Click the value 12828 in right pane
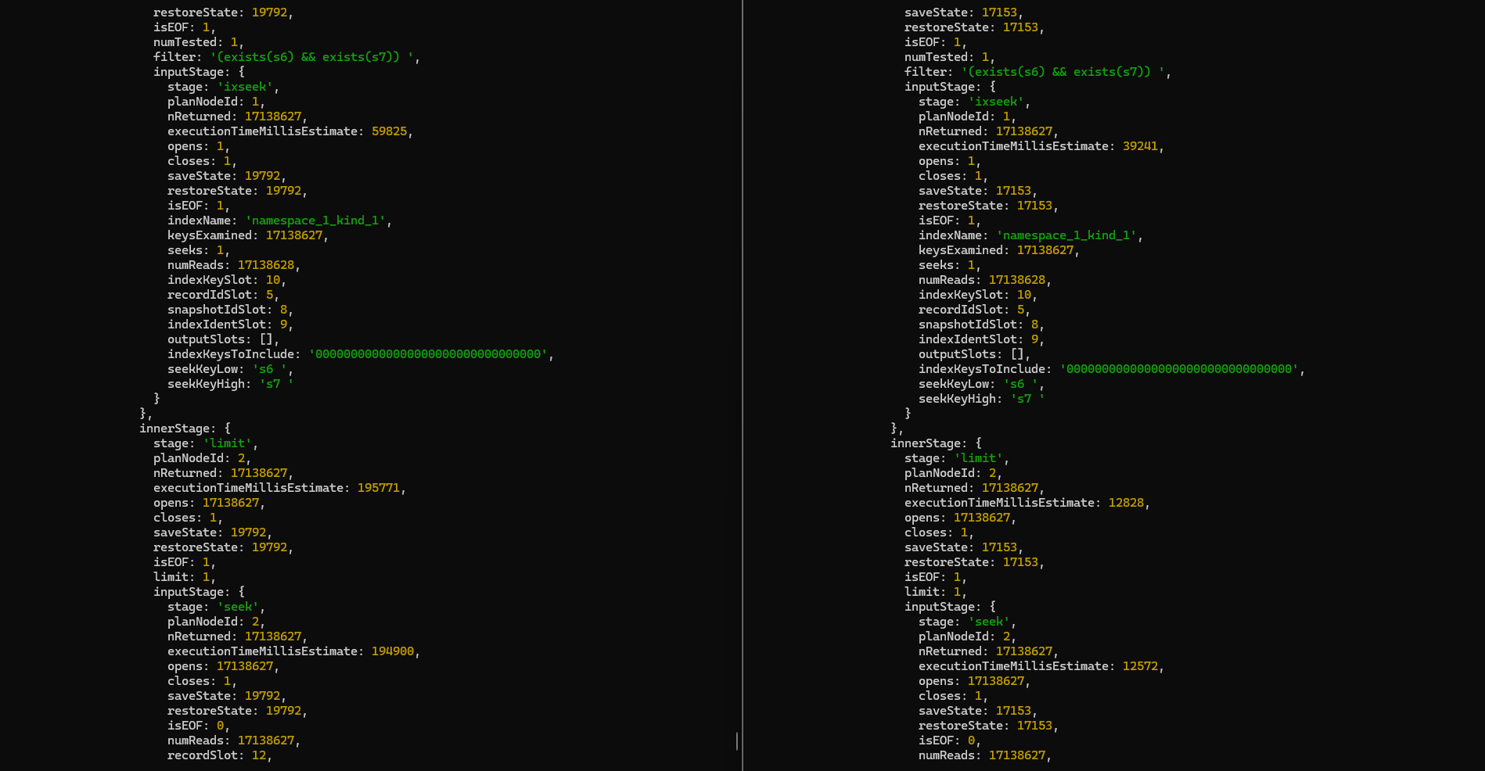 click(1126, 503)
